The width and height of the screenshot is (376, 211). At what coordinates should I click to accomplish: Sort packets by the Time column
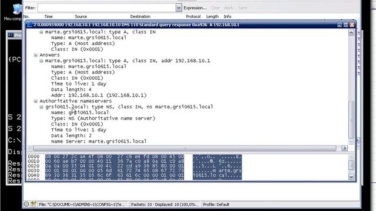click(48, 16)
